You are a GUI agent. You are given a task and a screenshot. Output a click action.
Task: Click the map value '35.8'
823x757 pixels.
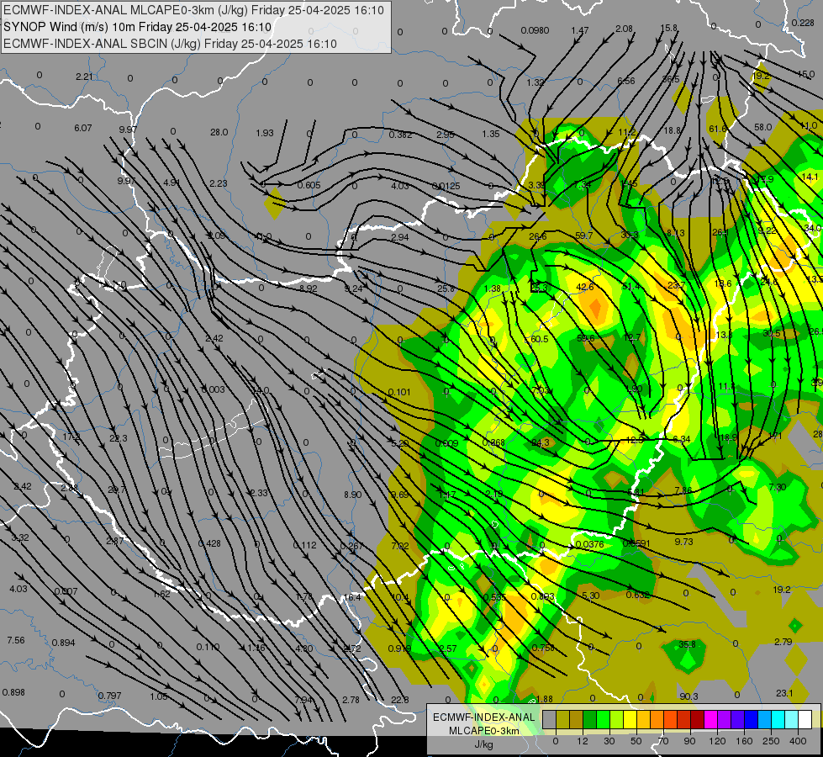click(x=687, y=644)
